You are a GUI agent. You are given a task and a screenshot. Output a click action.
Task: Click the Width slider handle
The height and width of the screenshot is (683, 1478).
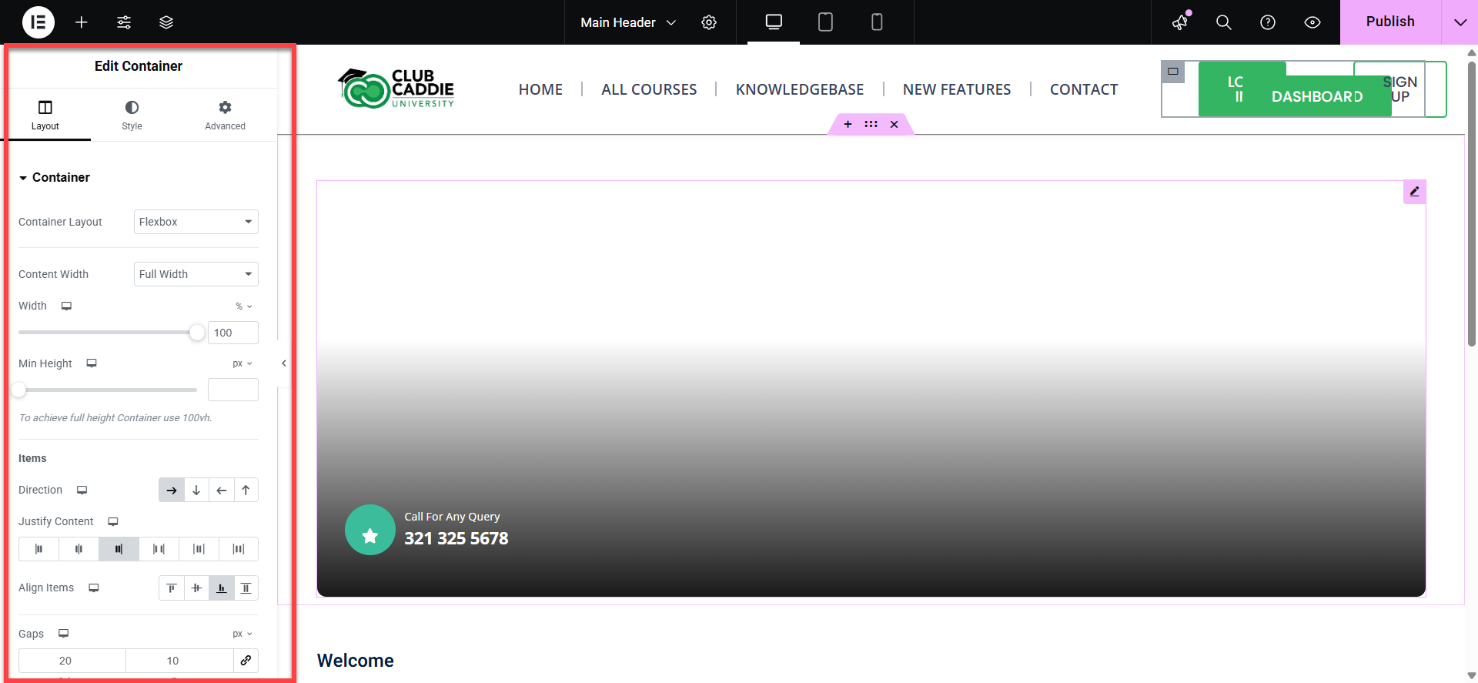coord(197,332)
